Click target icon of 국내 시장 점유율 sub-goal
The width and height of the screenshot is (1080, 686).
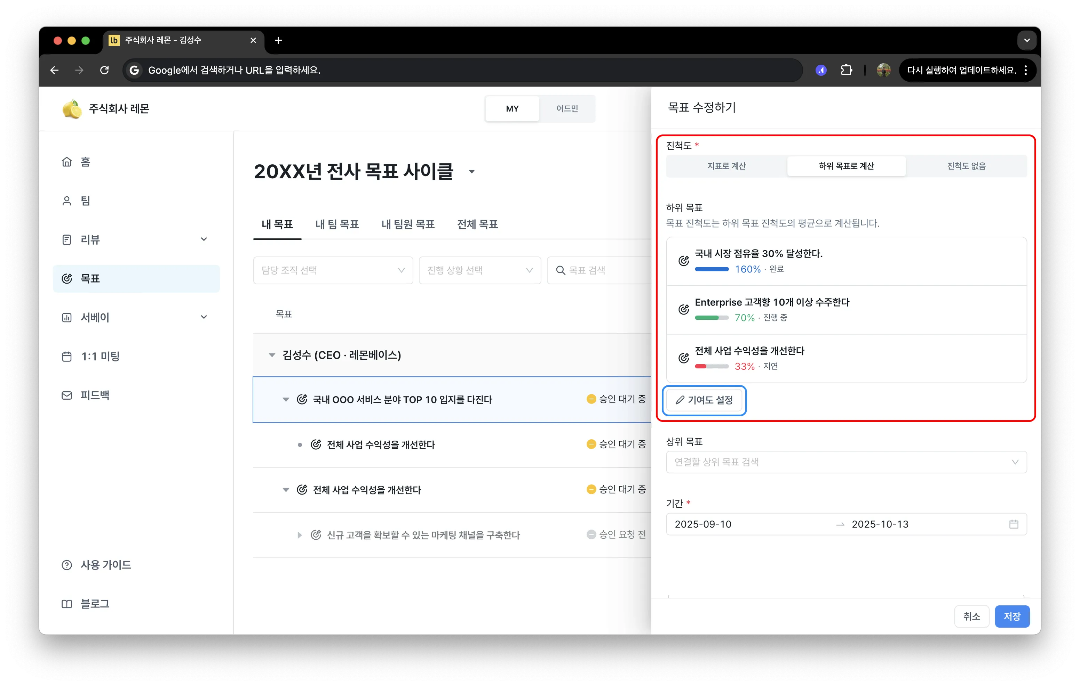pos(683,261)
